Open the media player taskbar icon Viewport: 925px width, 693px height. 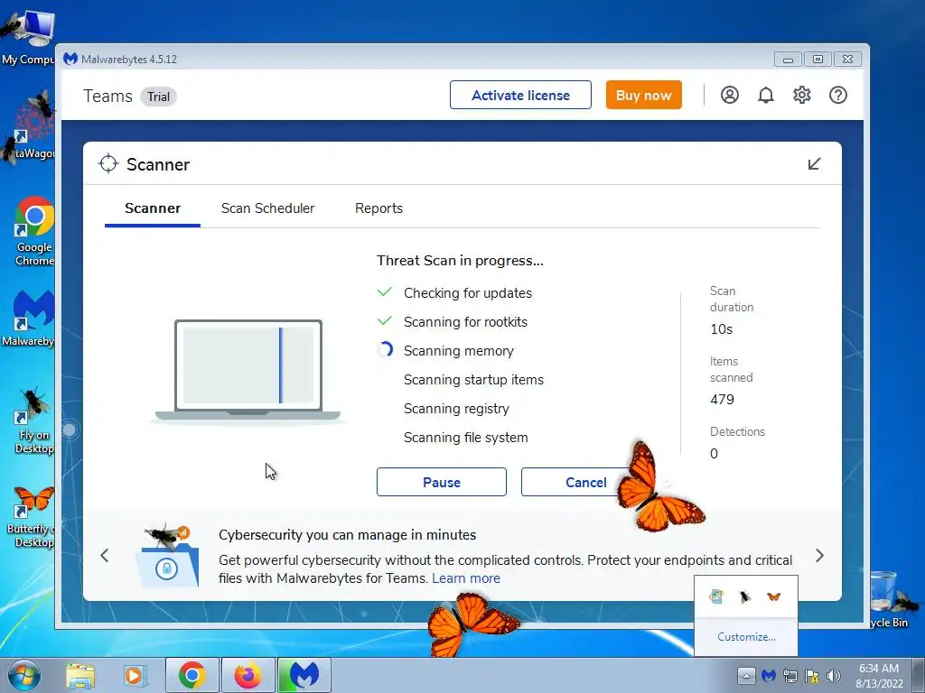(x=135, y=676)
